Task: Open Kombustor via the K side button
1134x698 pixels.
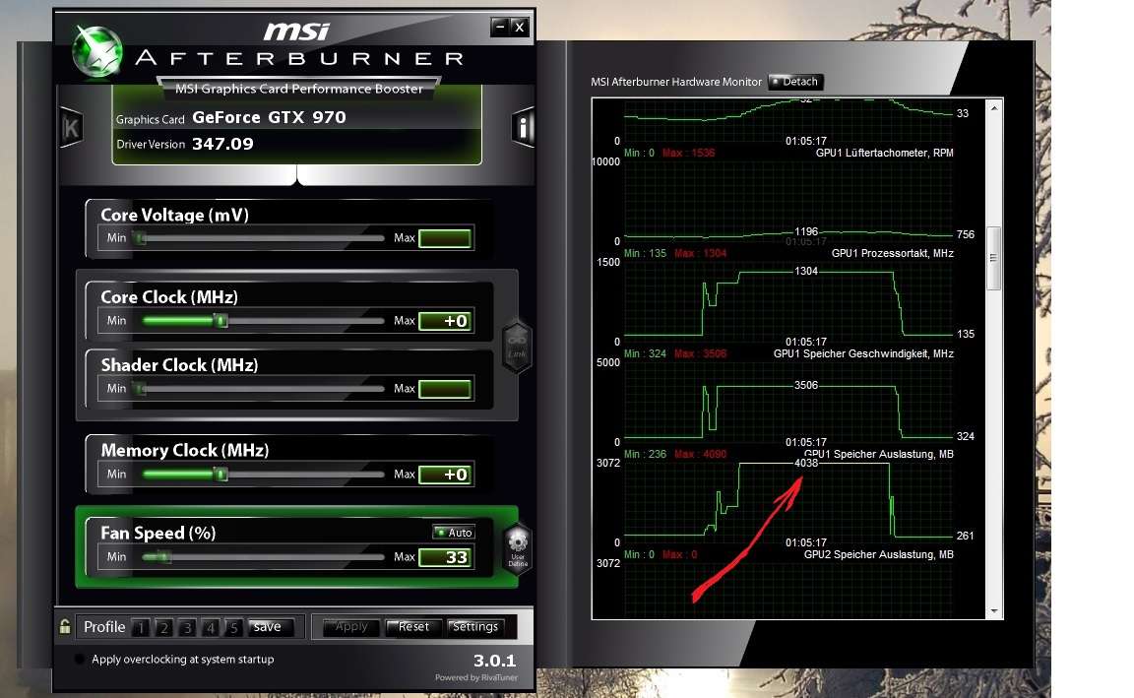Action: pos(71,128)
